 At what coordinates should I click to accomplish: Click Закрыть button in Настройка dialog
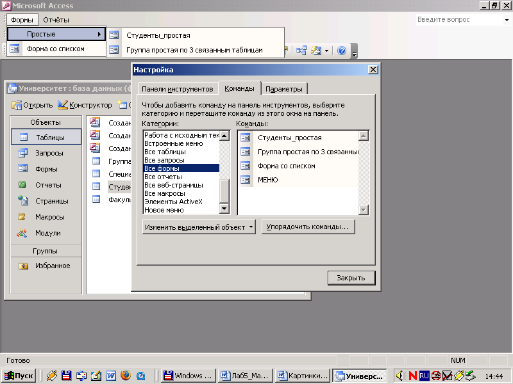[x=351, y=278]
